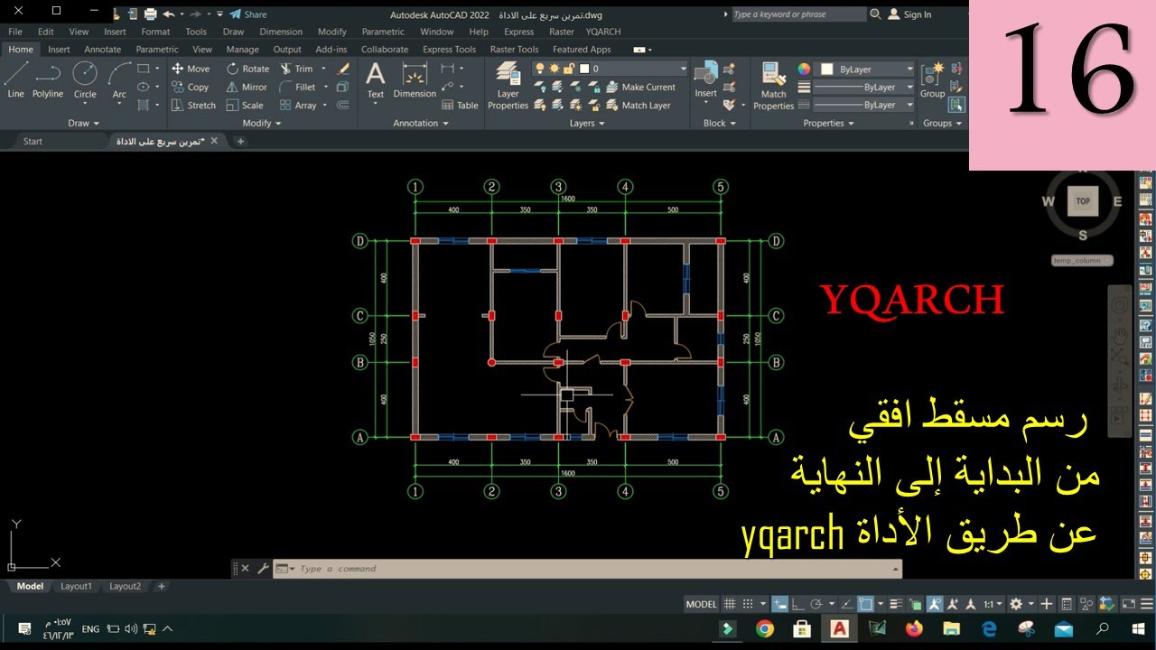Insert multiline Text
The image size is (1156, 650).
375,80
